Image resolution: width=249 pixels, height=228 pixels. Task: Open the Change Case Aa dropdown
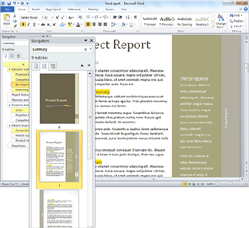pyautogui.click(x=71, y=17)
